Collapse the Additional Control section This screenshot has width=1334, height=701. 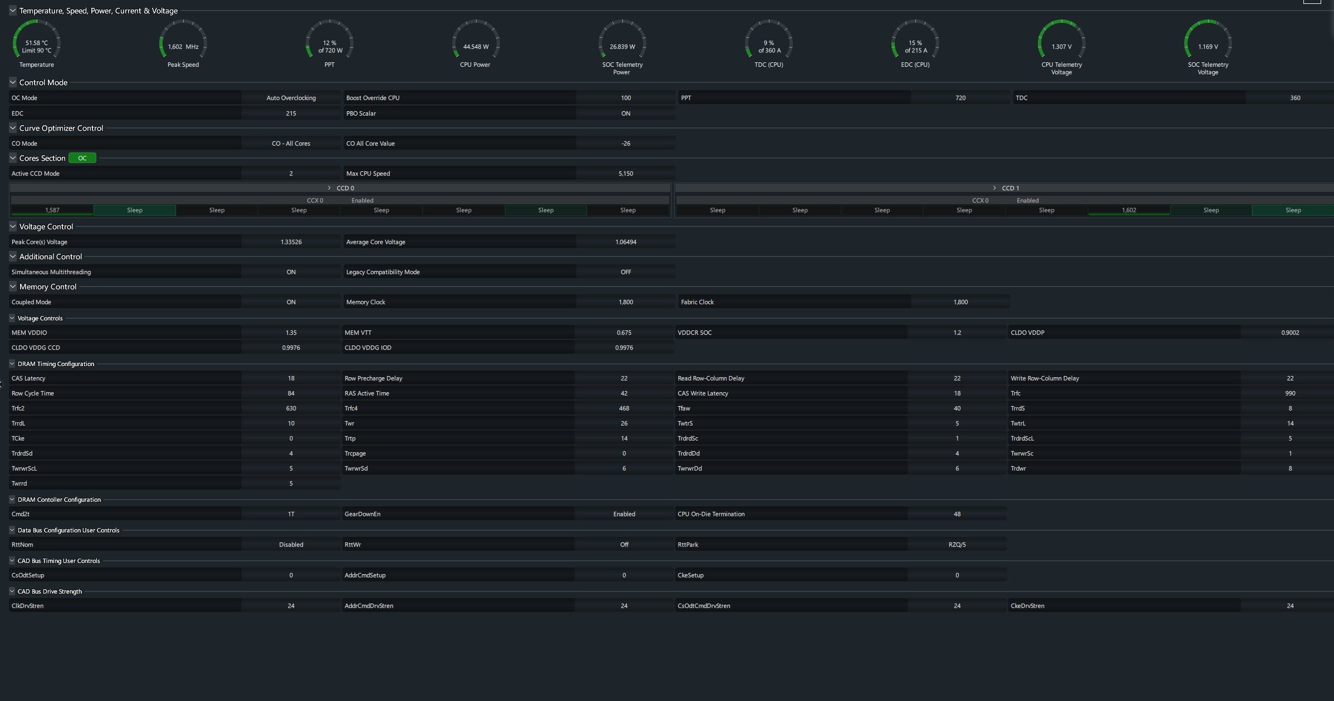click(13, 256)
